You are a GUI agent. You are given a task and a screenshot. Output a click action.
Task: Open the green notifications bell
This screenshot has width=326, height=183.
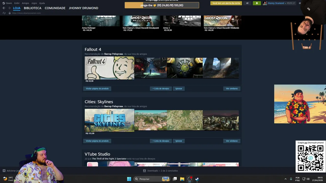(x=257, y=3)
